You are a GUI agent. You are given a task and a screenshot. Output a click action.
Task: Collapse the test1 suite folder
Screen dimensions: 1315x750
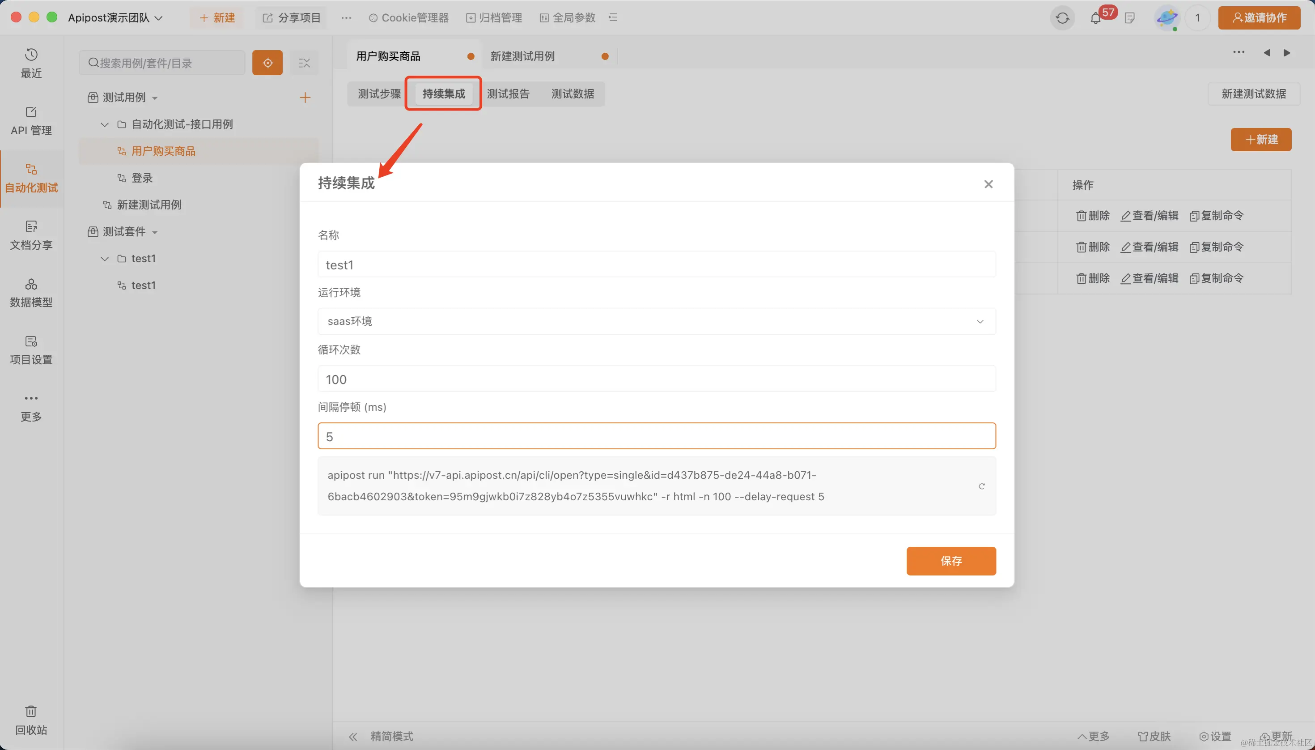105,259
